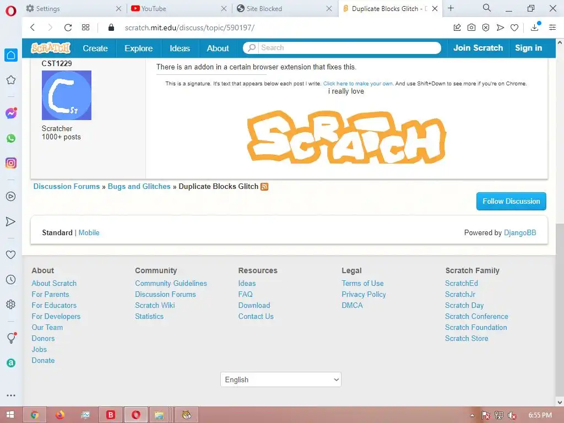
Task: Switch to the Mobile view link
Action: click(89, 233)
